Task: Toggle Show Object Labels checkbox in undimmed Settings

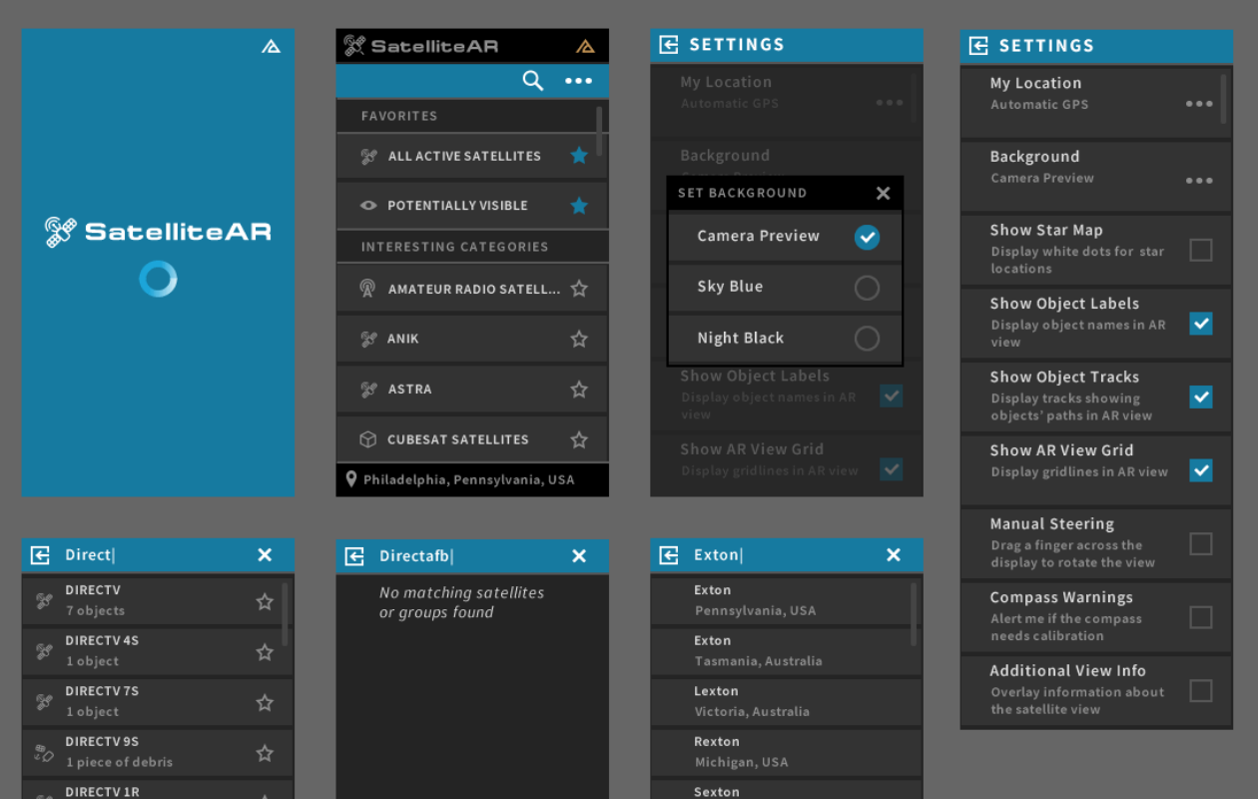Action: [1201, 324]
